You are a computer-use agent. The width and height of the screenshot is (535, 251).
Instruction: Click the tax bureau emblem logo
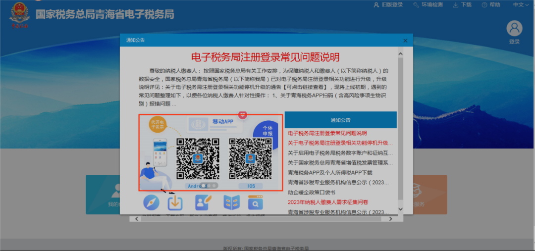click(19, 15)
